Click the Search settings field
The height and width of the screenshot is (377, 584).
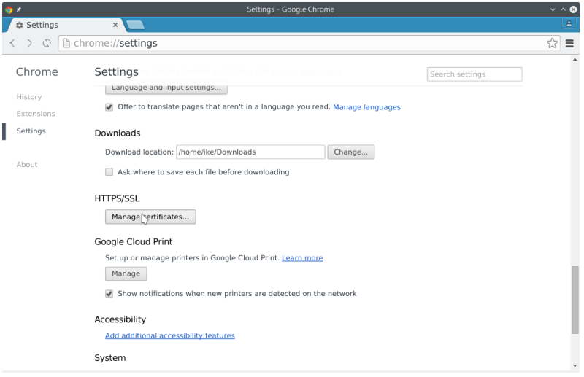click(x=474, y=74)
